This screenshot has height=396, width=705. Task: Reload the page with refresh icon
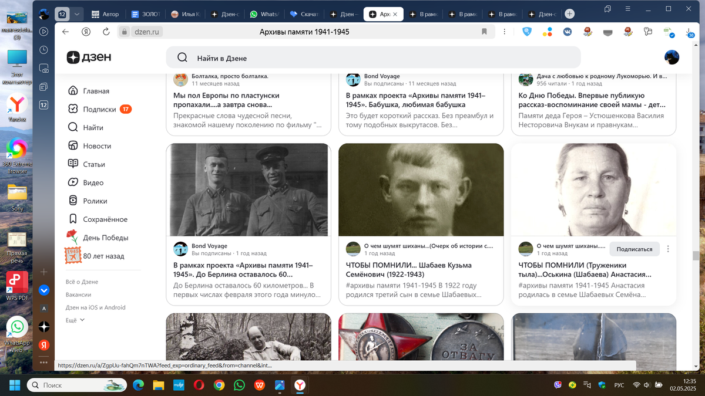pos(106,32)
